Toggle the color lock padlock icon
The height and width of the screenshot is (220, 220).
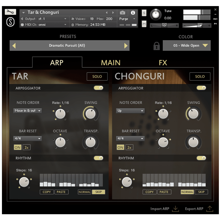click(x=156, y=46)
